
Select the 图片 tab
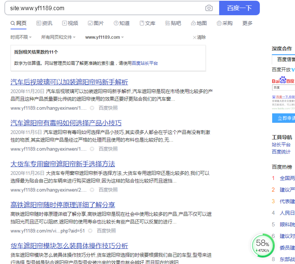click(96, 23)
